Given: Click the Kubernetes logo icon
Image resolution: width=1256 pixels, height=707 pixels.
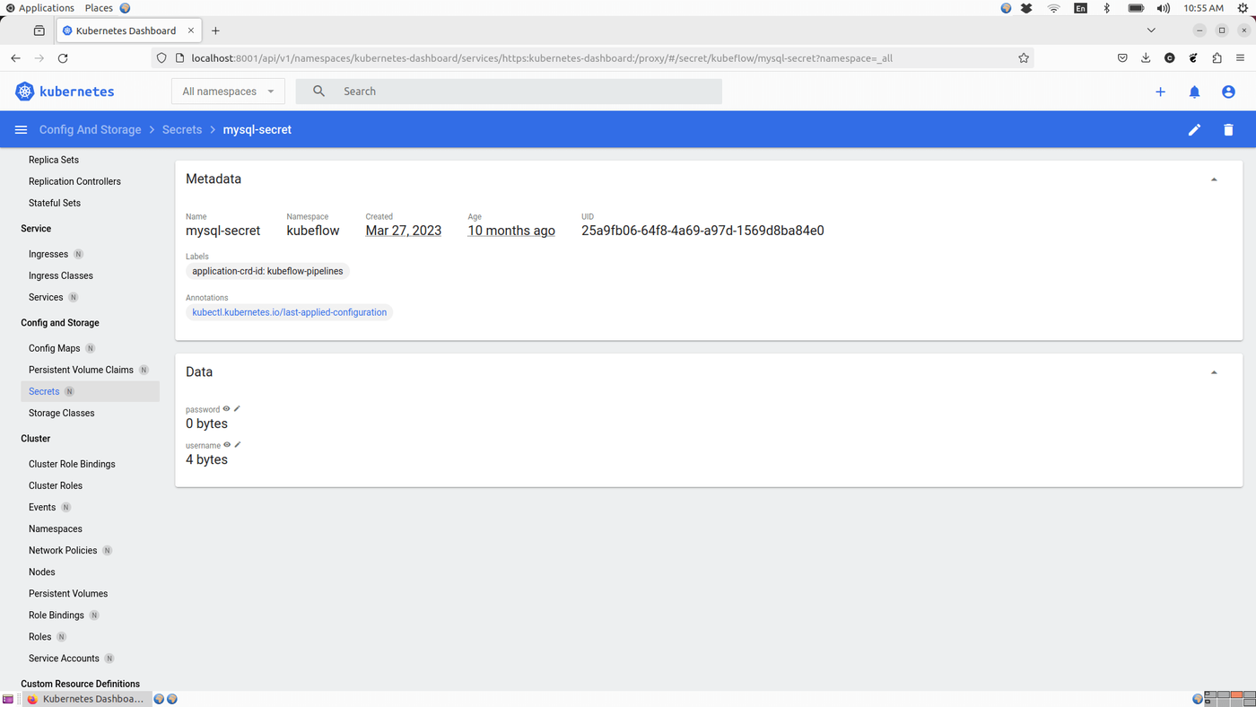Looking at the screenshot, I should pyautogui.click(x=25, y=92).
